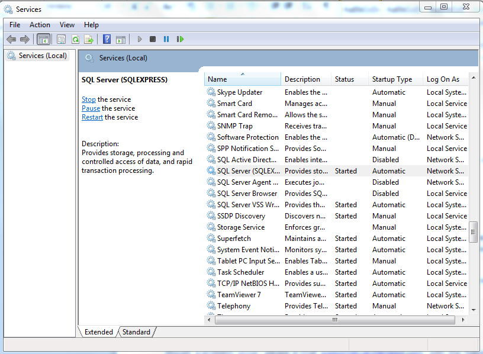483x354 pixels.
Task: Click the Stop Service toolbar button
Action: [153, 39]
